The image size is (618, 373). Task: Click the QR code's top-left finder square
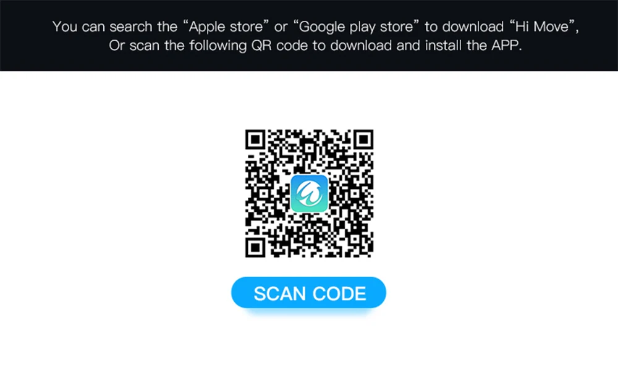255,140
